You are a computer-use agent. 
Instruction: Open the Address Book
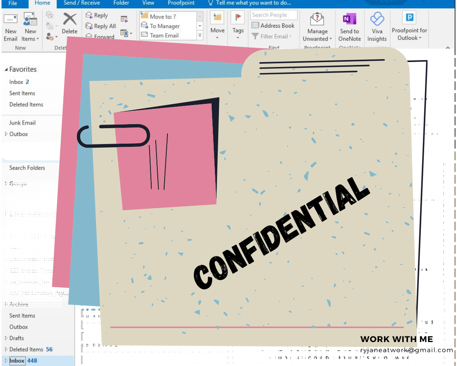[273, 25]
